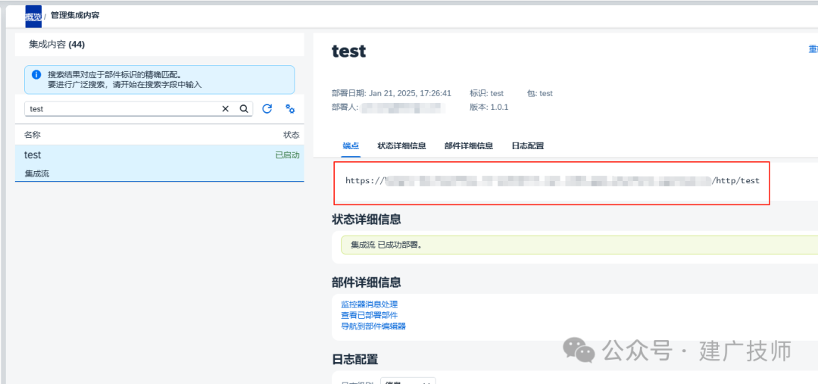Refresh the integration content list
818x384 pixels.
[x=267, y=108]
